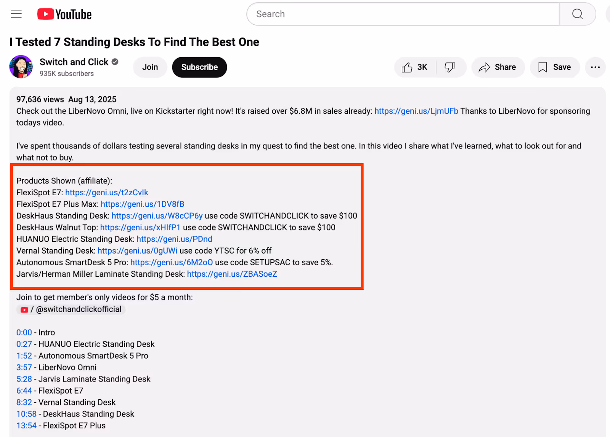Expand the sidebar with the hamburger menu
This screenshot has height=437, width=610.
[x=16, y=13]
